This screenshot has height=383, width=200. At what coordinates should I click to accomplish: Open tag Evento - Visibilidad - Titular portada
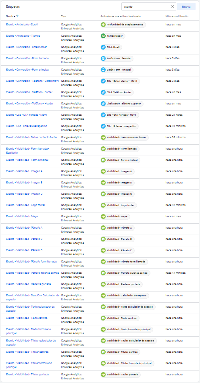pos(27,374)
